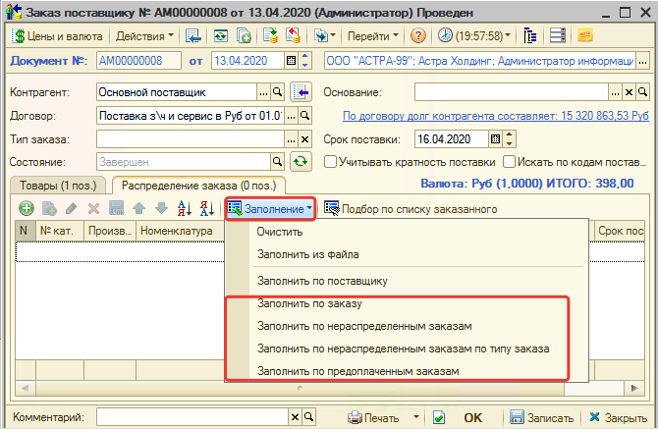Click ellipsis select button for Договор

click(x=292, y=116)
